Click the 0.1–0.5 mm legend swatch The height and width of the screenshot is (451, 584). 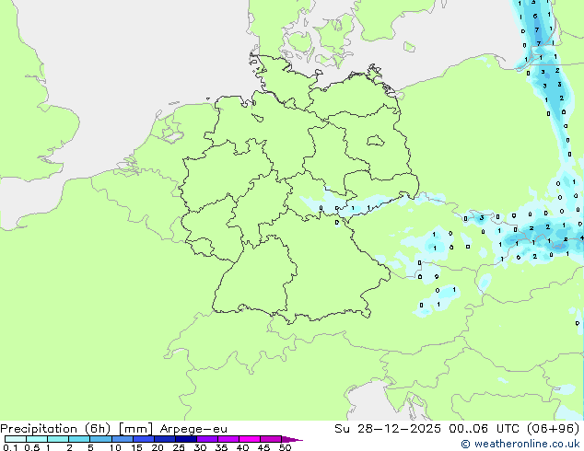click(16, 439)
